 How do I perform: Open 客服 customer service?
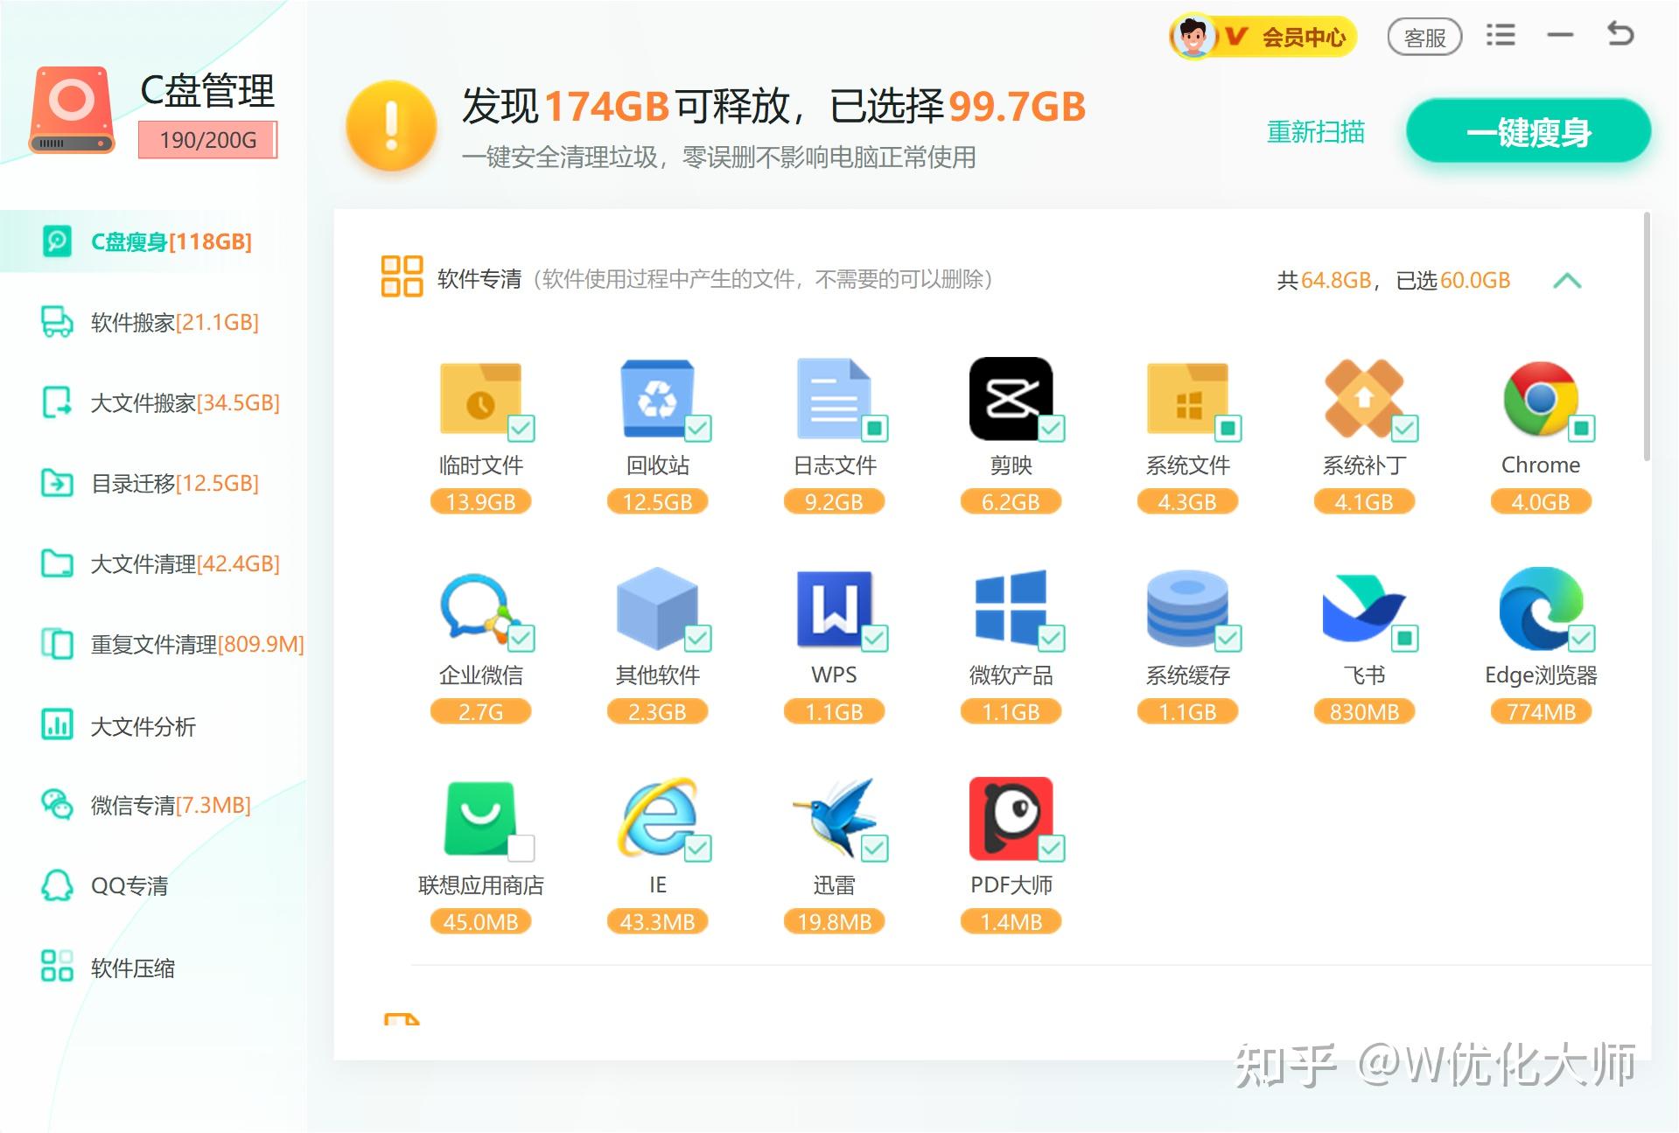pyautogui.click(x=1424, y=36)
